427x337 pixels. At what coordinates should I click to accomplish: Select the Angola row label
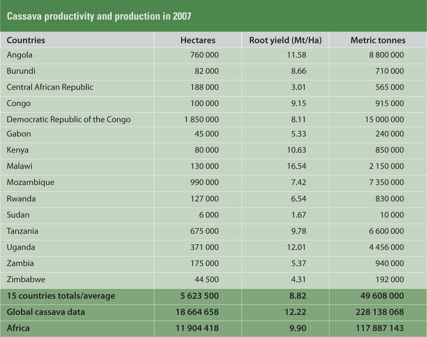[x=19, y=55]
